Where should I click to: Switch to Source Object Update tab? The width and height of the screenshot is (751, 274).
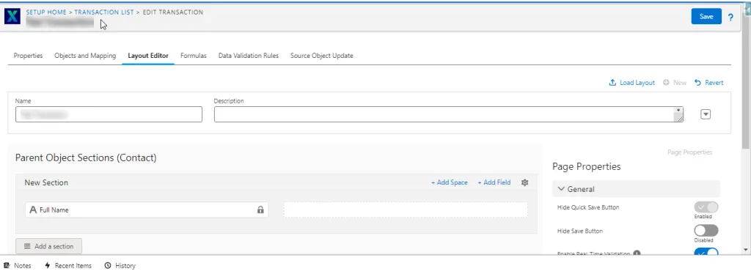[322, 56]
